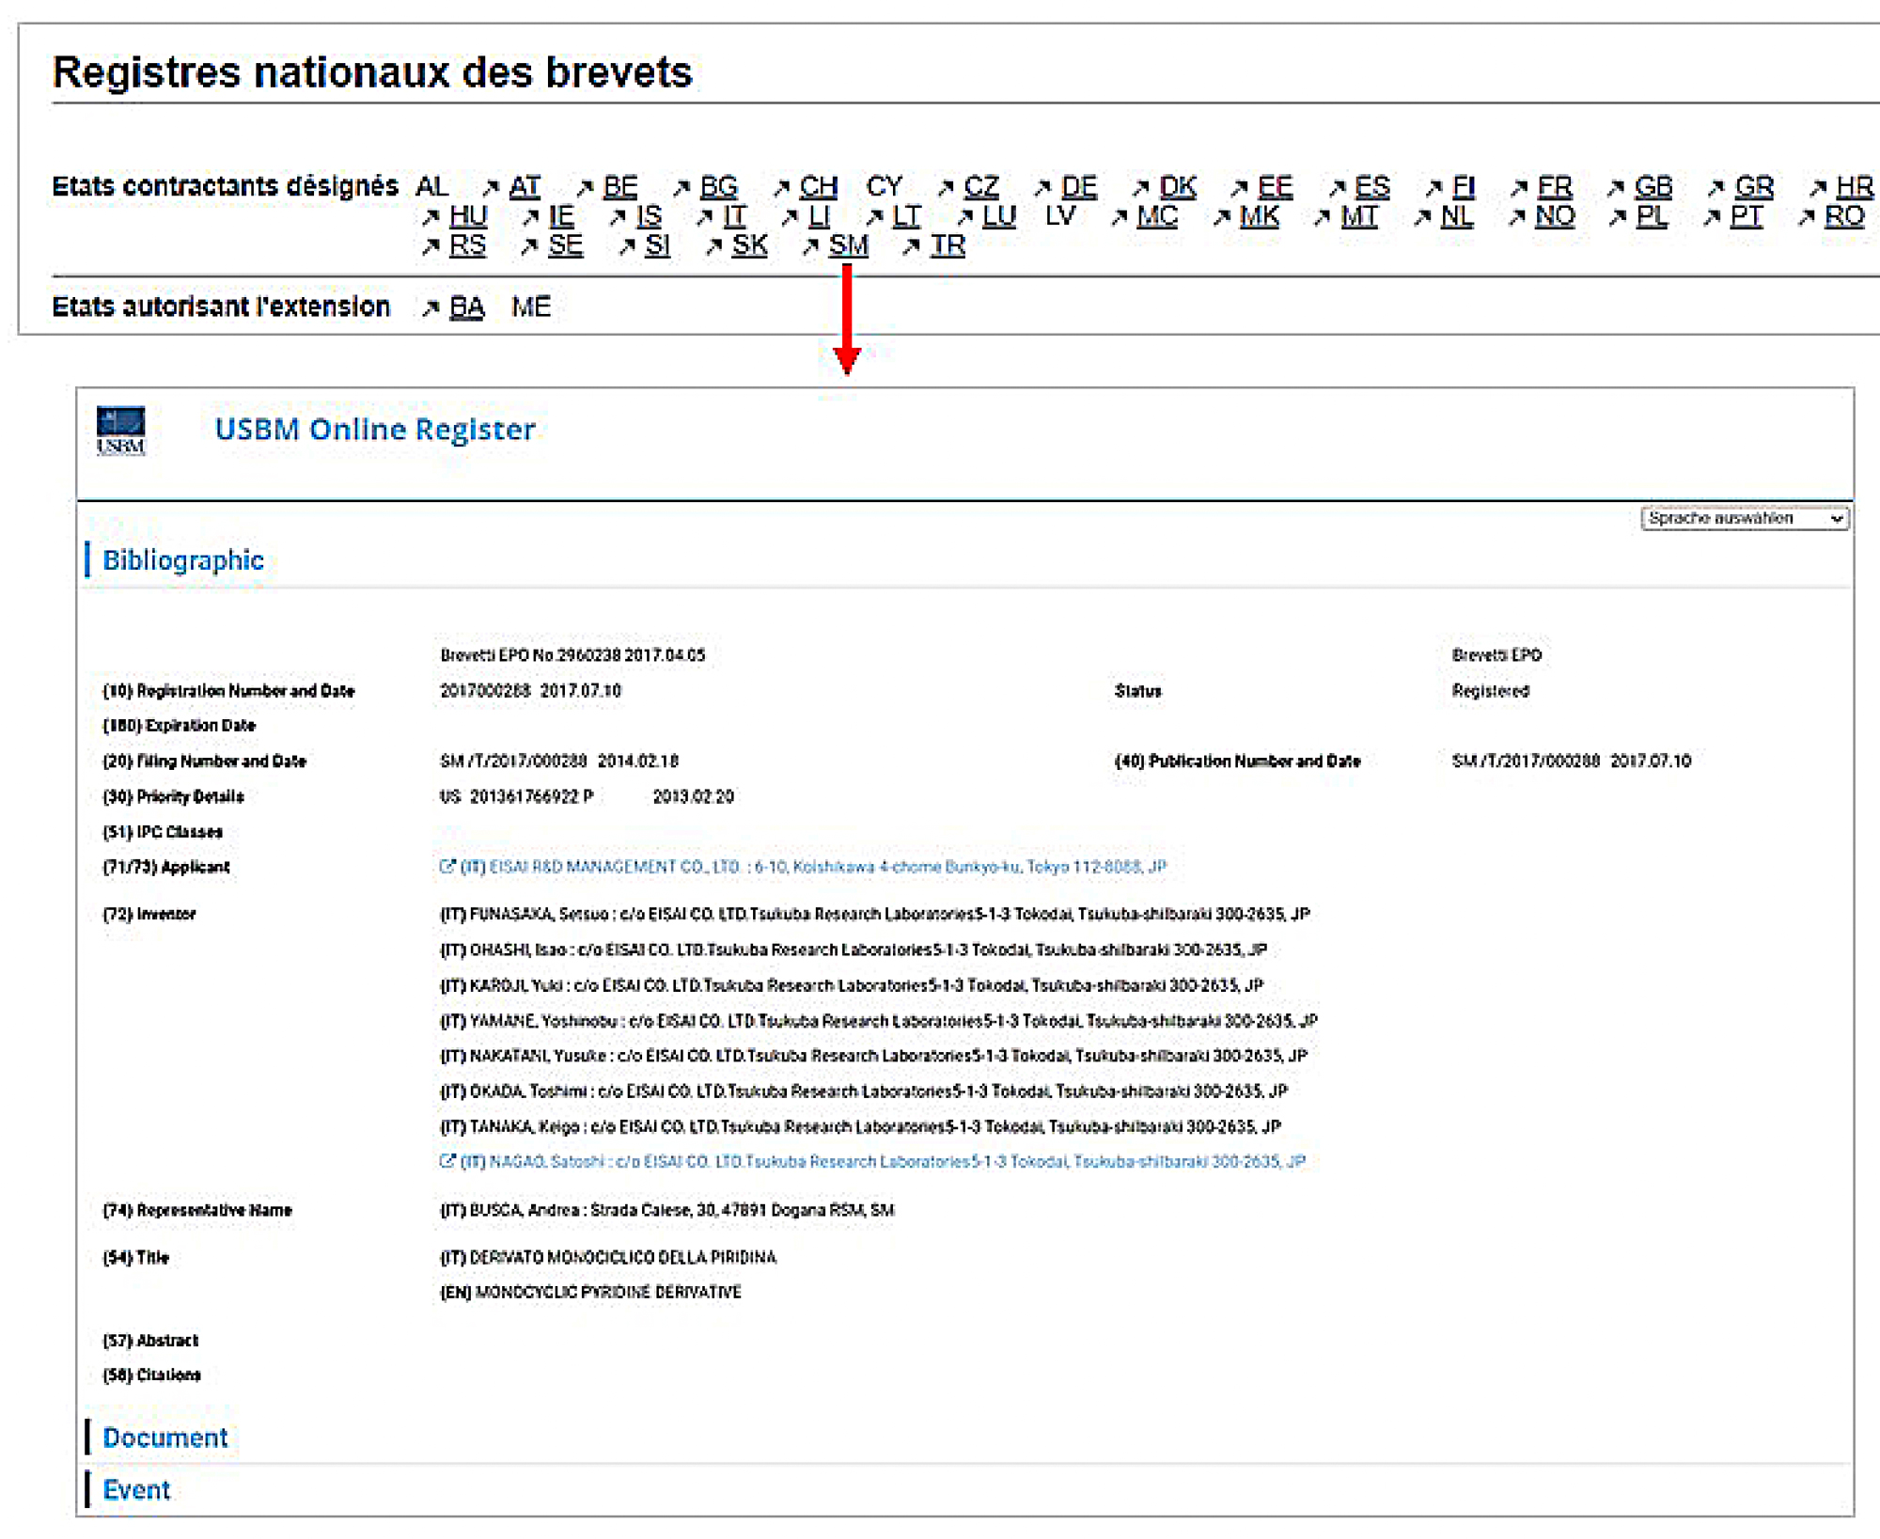Open the DE national register link
This screenshot has height=1539, width=1880.
coord(1078,187)
